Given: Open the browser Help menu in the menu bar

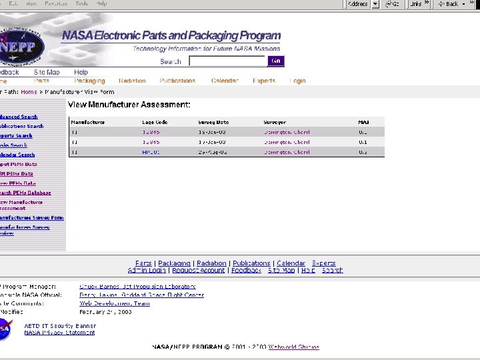Looking at the screenshot, I should tap(101, 3).
